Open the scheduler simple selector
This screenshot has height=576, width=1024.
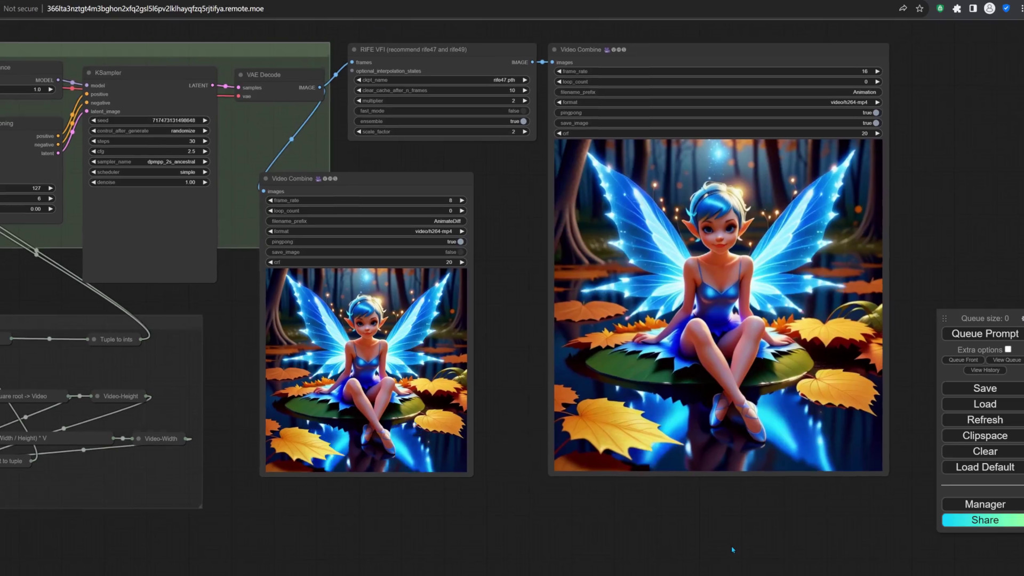point(149,172)
